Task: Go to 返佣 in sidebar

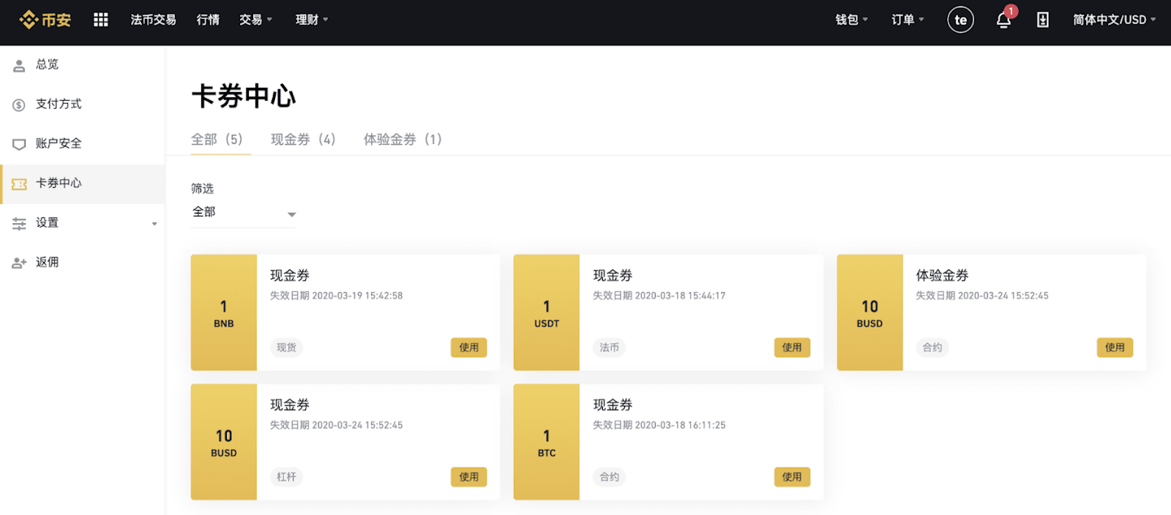Action: coord(47,262)
